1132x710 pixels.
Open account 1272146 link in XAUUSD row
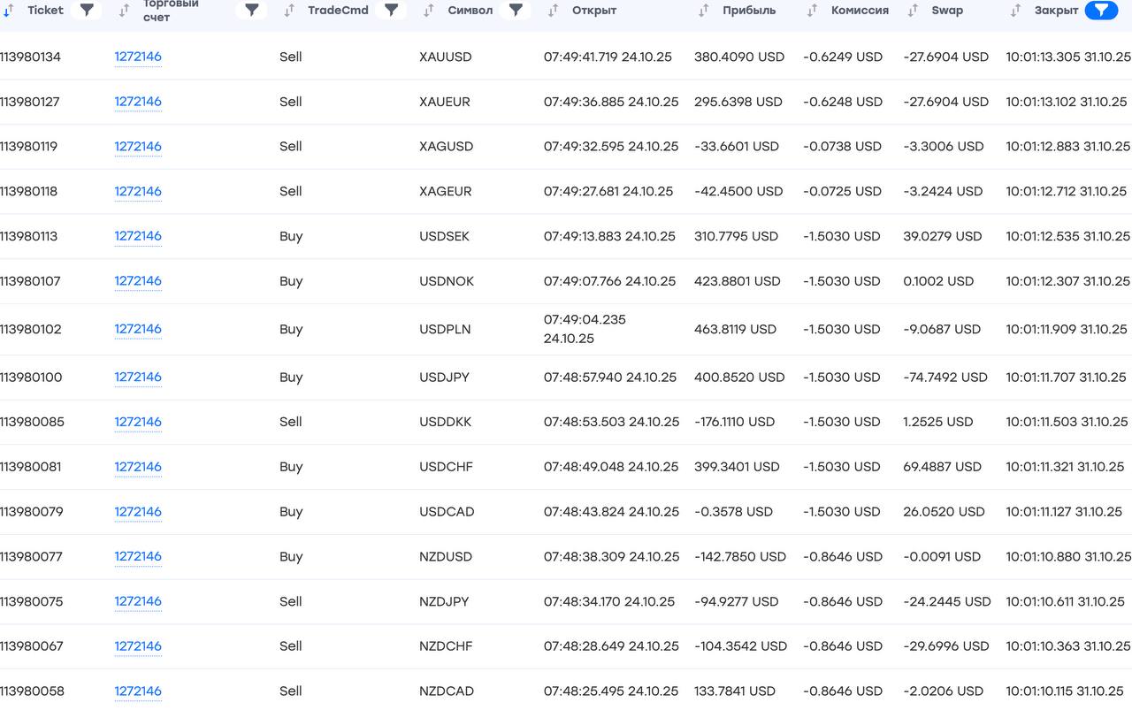click(138, 57)
